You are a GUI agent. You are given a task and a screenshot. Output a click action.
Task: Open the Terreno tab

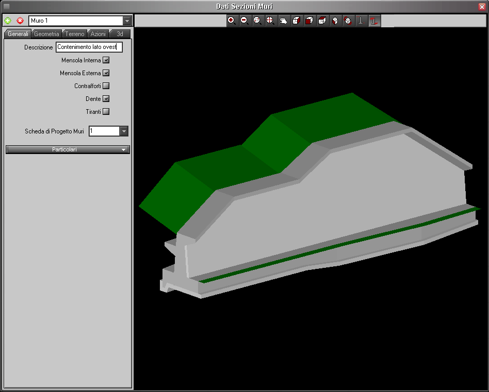[75, 34]
